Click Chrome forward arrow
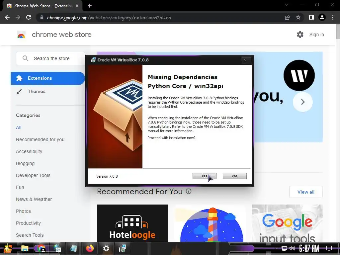 click(18, 18)
